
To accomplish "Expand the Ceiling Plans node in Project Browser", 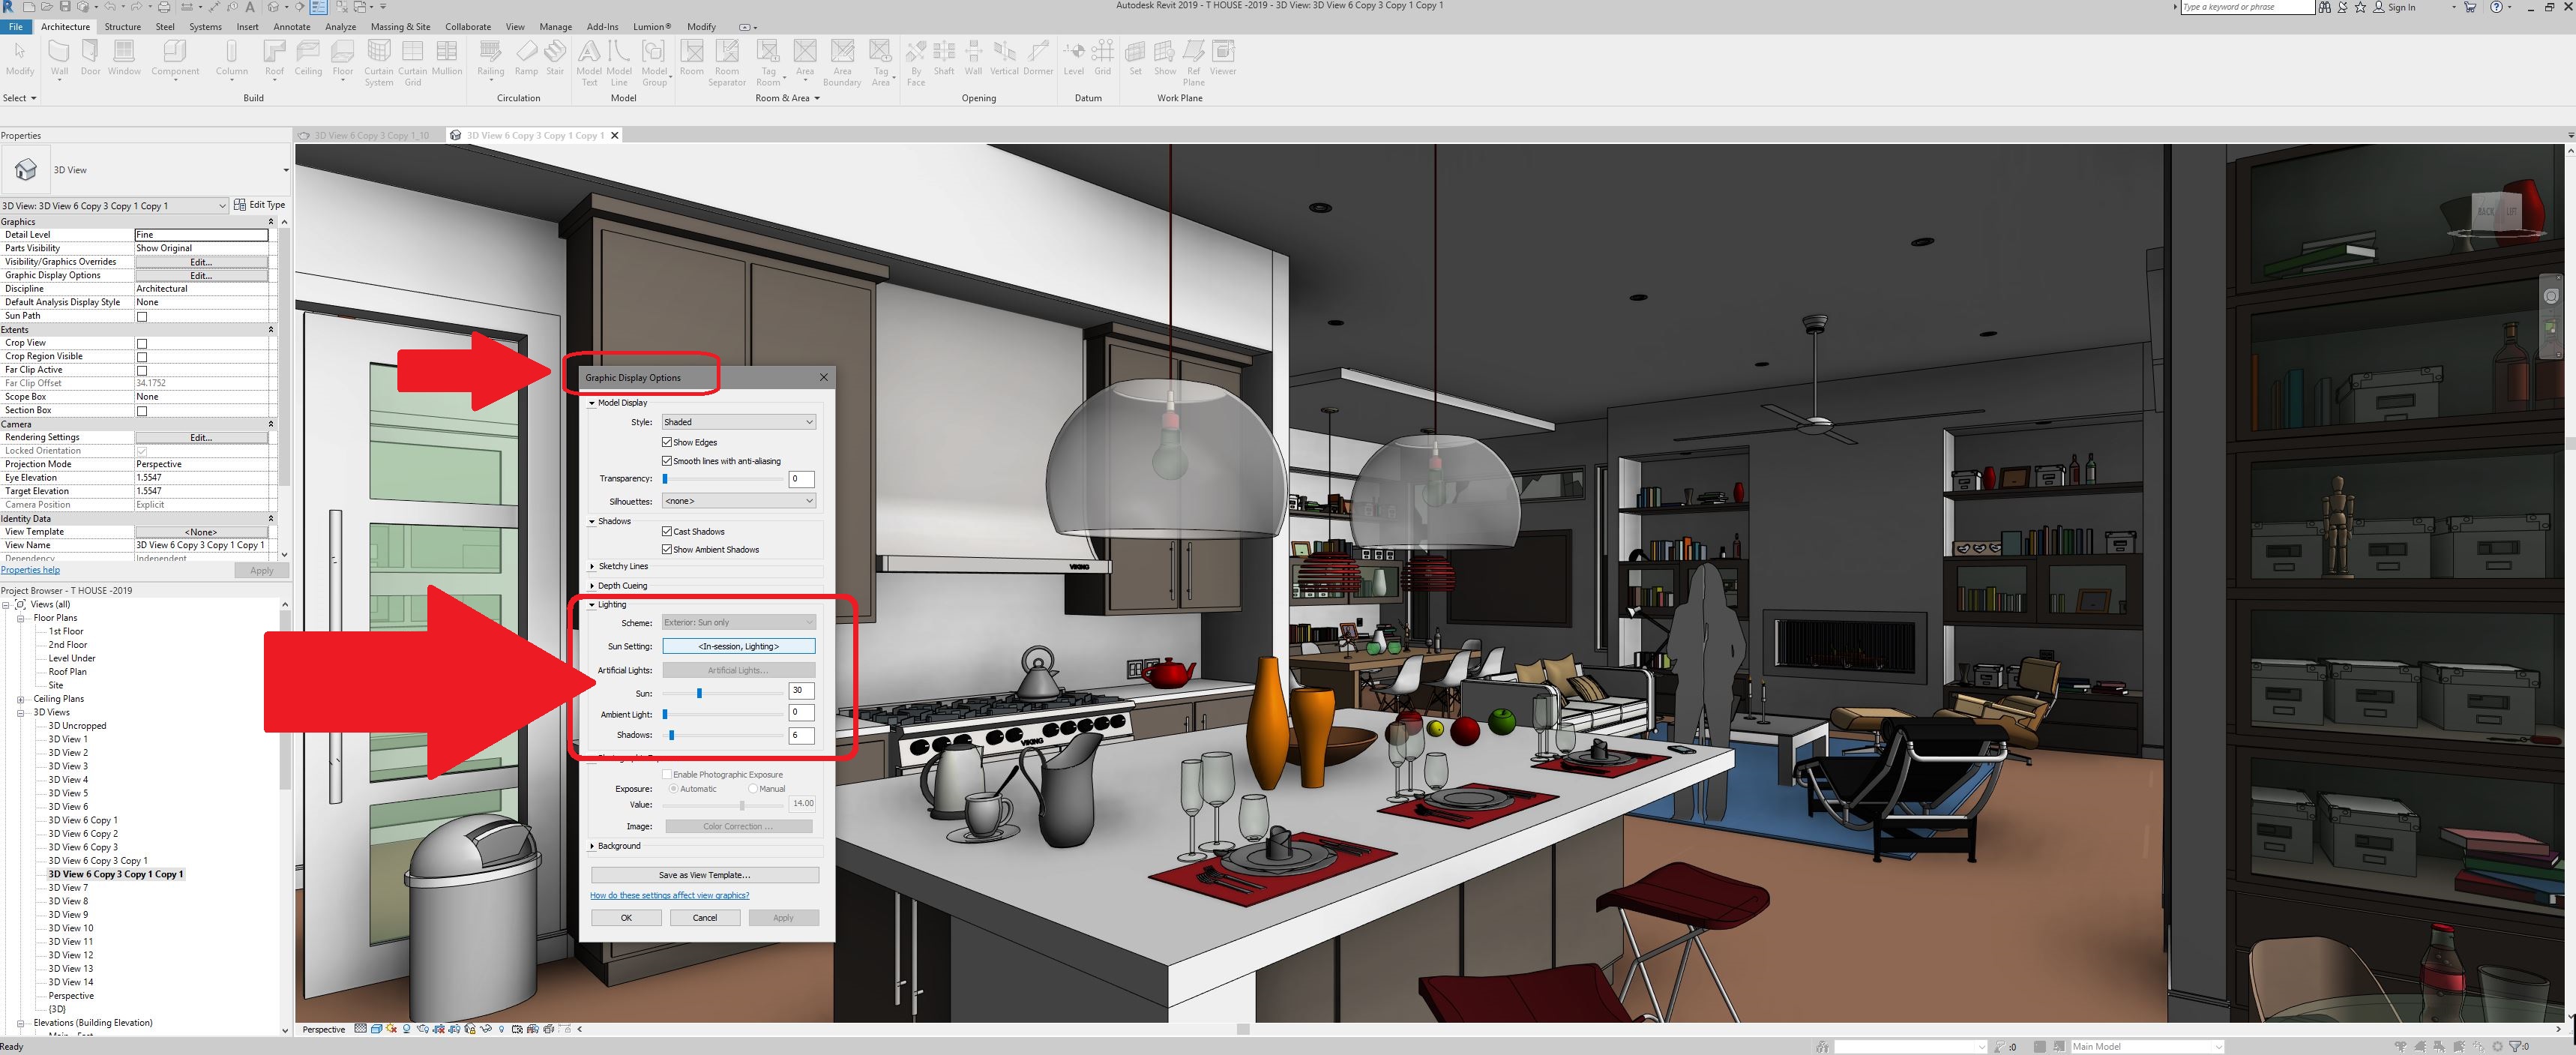I will pos(20,698).
